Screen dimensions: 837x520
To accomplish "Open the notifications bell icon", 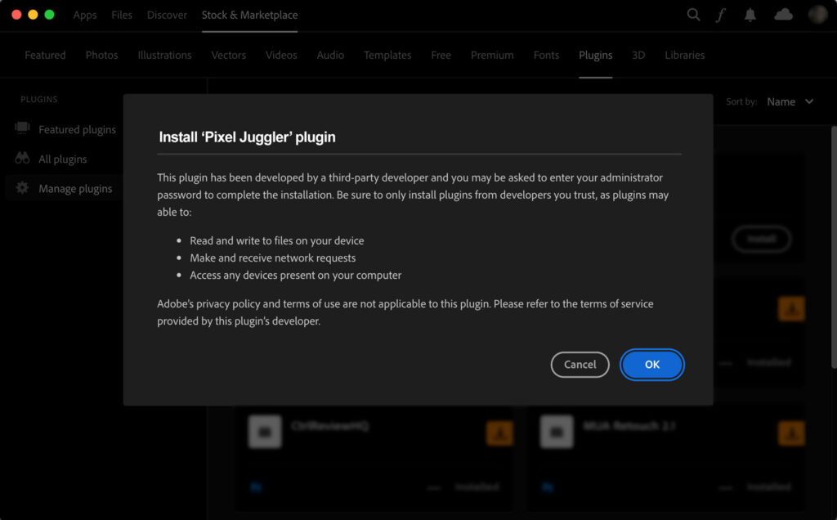I will (750, 15).
